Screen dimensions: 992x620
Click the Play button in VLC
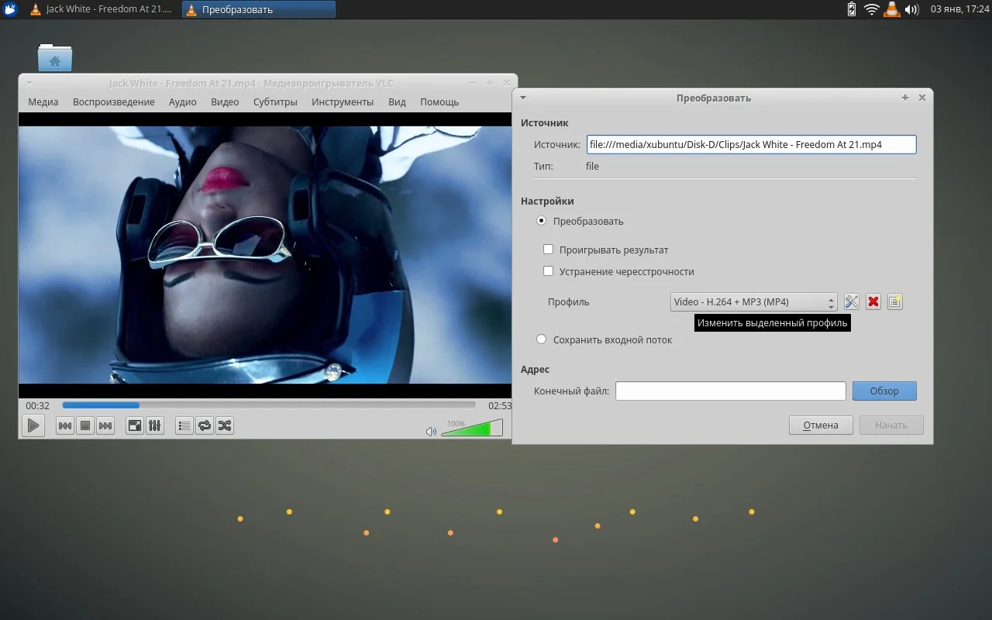pos(33,425)
